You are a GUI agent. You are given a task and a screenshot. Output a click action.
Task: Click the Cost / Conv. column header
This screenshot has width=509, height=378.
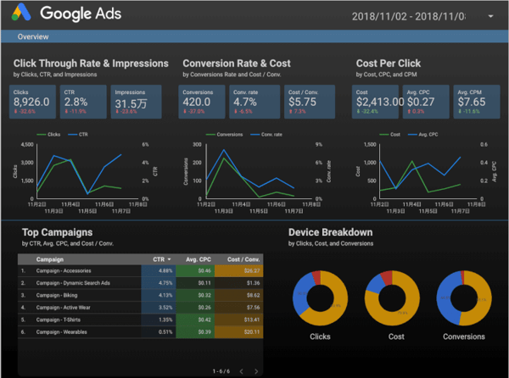[x=243, y=259]
